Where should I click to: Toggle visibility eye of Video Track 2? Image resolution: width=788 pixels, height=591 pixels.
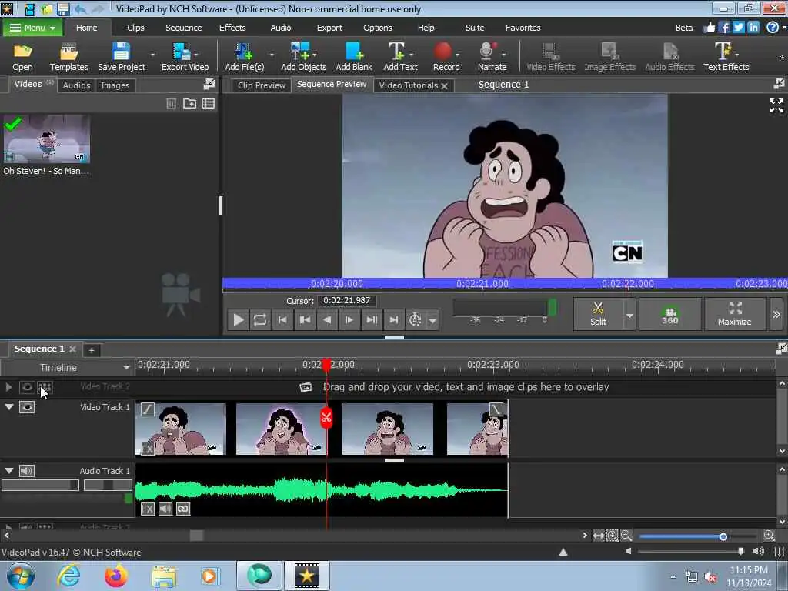(27, 387)
